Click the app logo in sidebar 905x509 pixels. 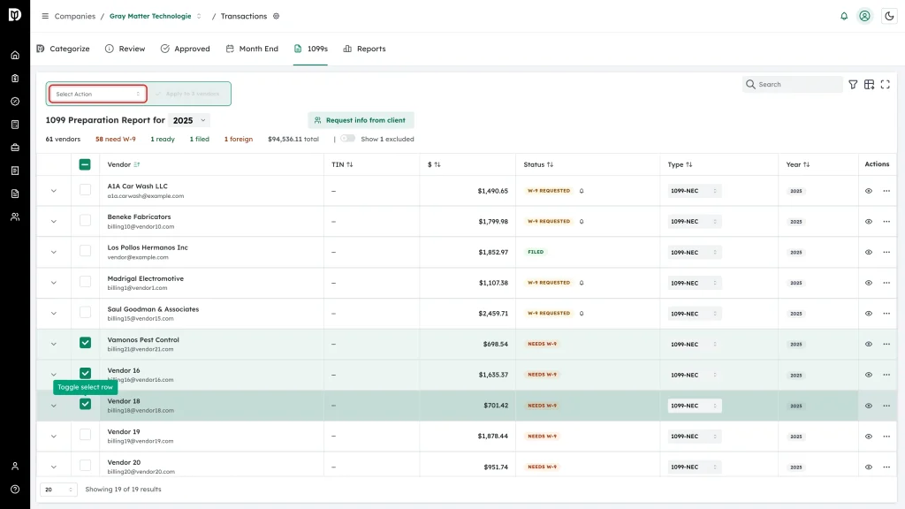pyautogui.click(x=15, y=14)
